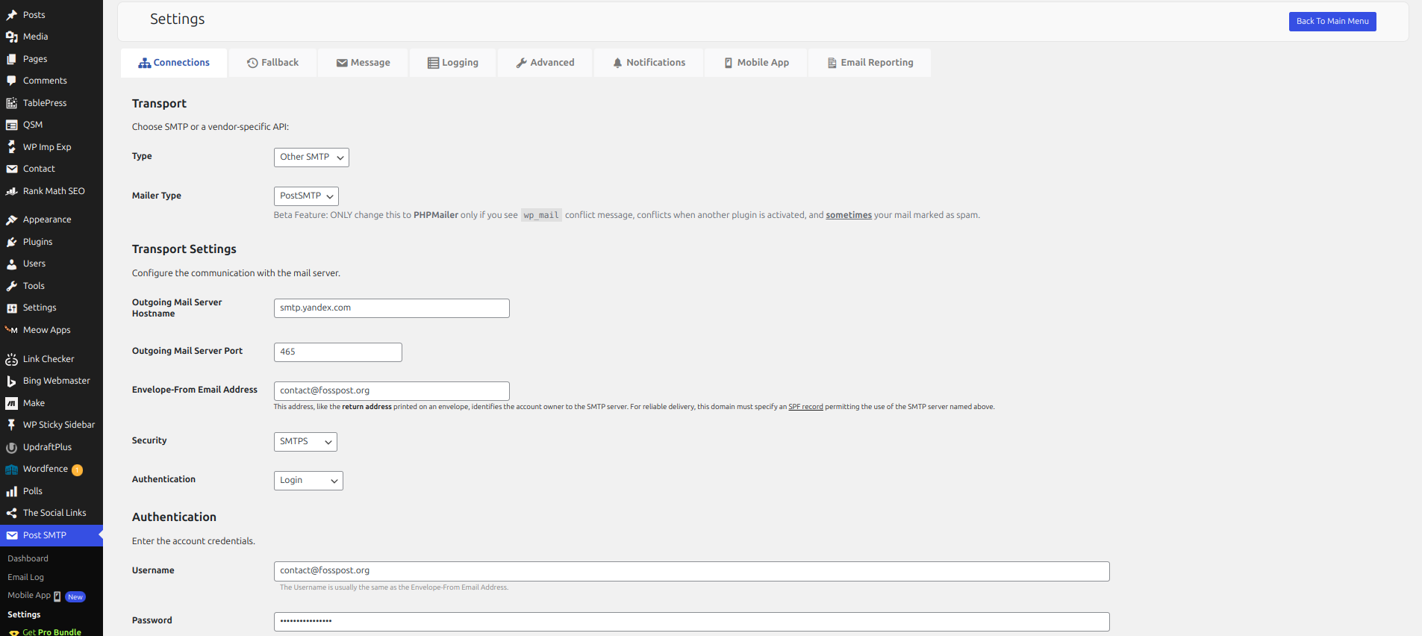1422x636 pixels.
Task: Click the Username input field
Action: coord(692,571)
